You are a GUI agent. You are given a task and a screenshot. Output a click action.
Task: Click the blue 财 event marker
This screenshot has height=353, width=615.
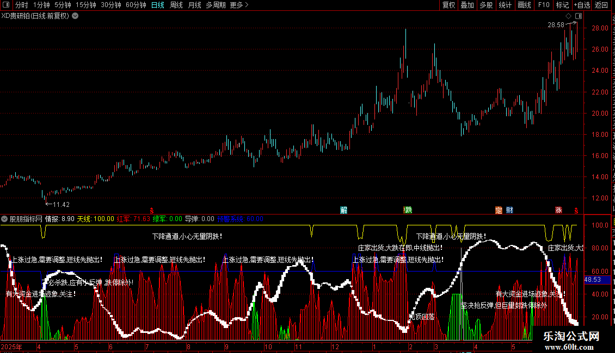pyautogui.click(x=509, y=210)
